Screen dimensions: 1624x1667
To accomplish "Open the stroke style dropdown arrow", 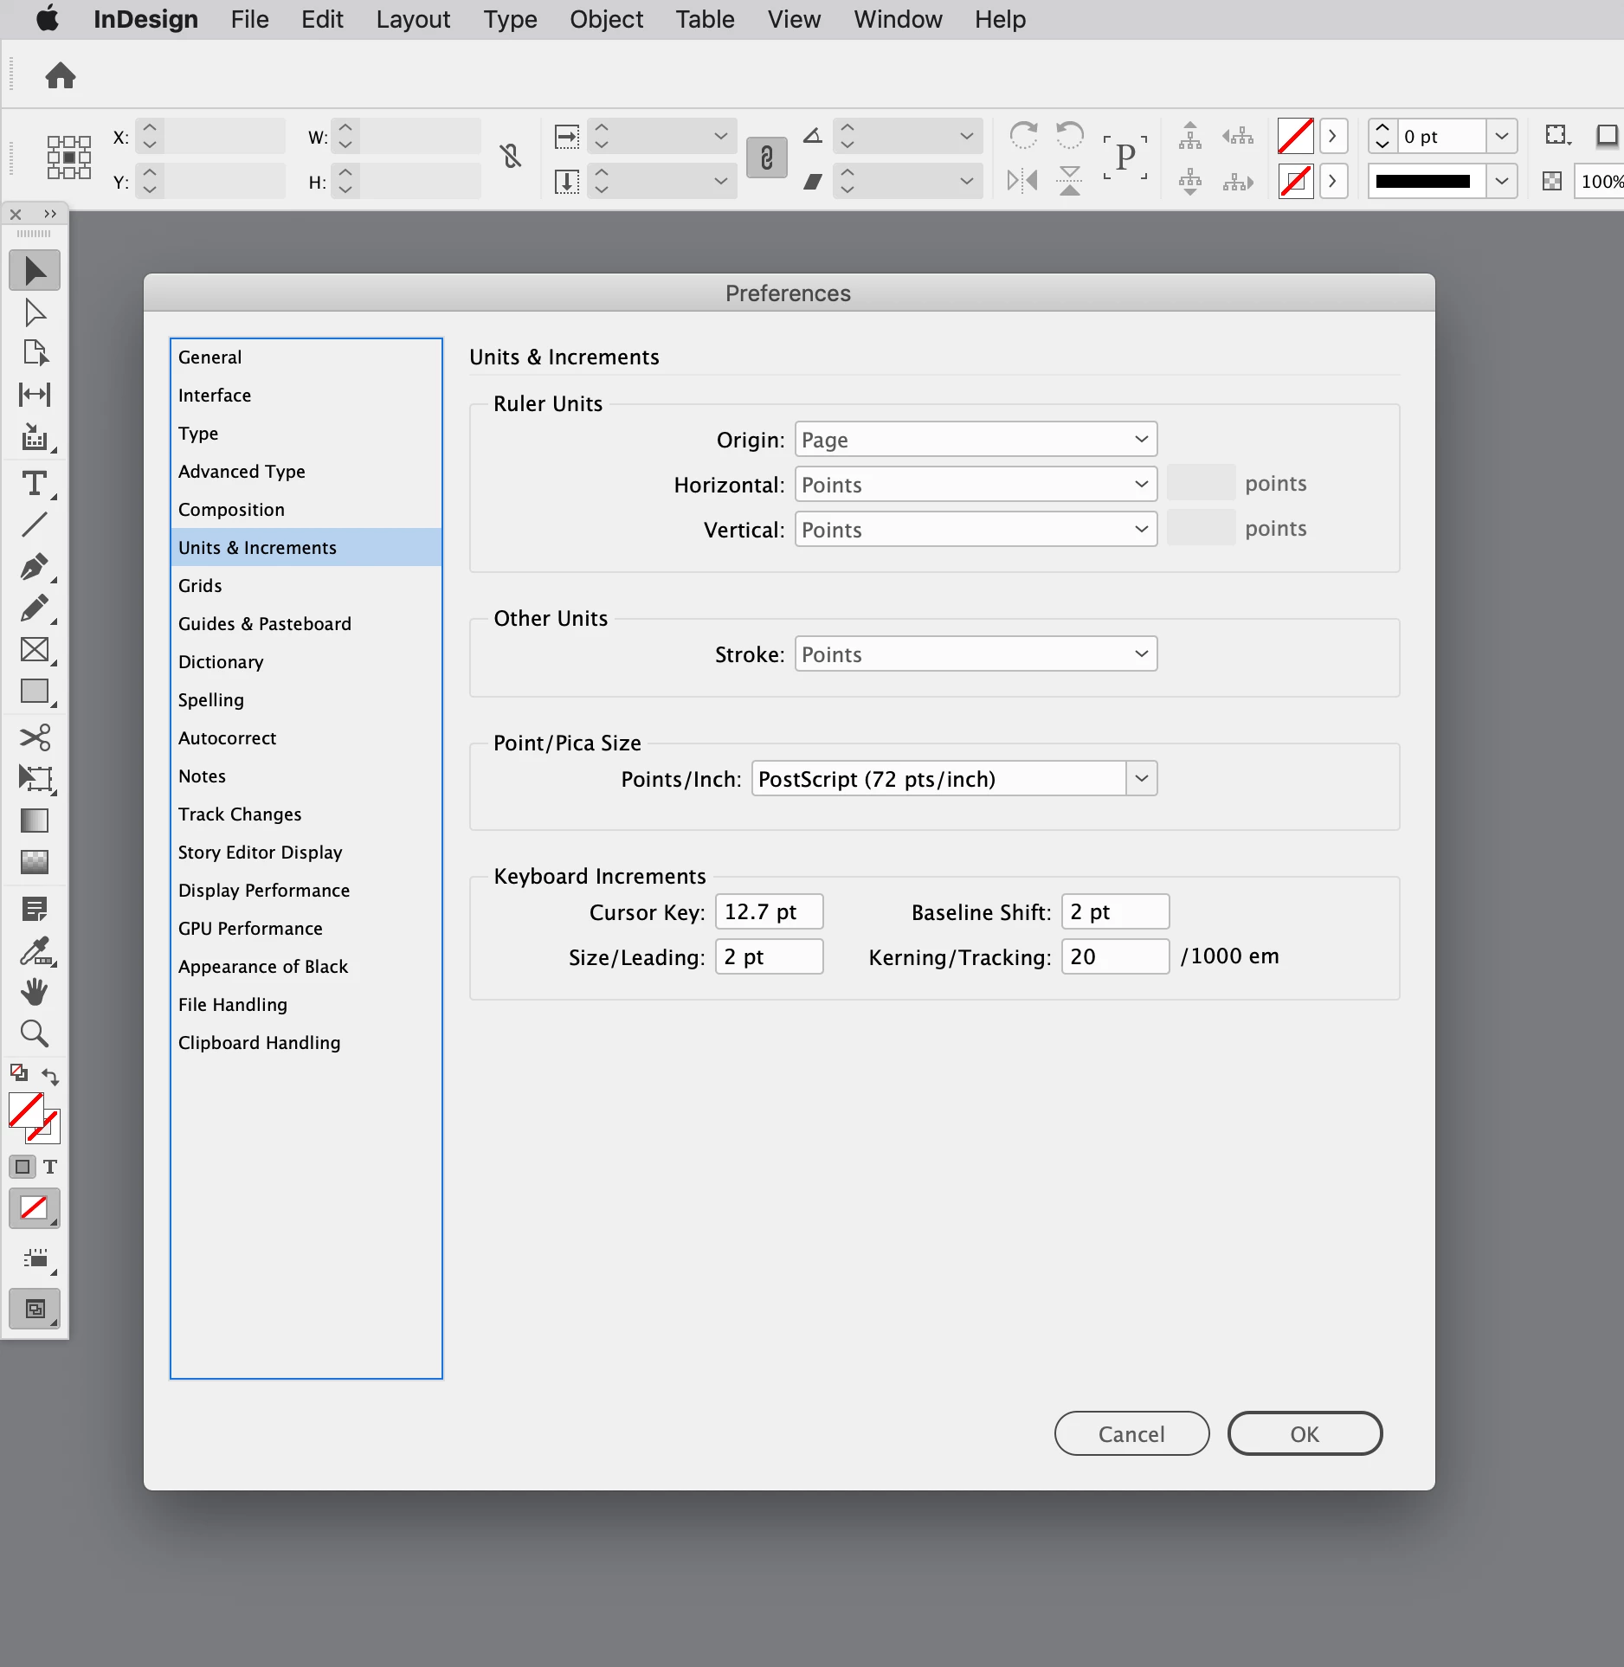I will 1502,181.
